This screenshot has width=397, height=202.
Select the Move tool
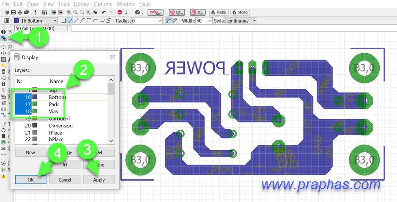click(3, 47)
